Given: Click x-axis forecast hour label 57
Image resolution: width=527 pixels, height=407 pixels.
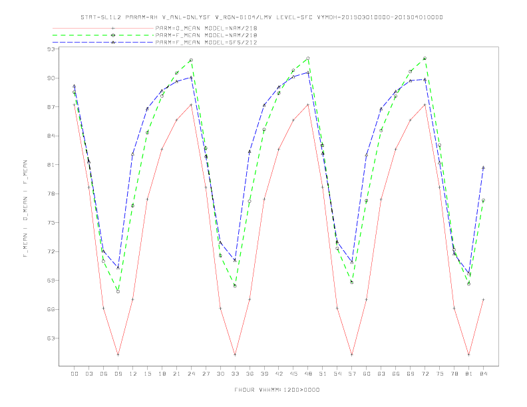Looking at the screenshot, I should coord(352,374).
